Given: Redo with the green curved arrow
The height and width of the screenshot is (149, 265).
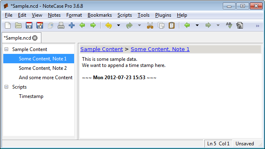Looking at the screenshot, I should click(129, 25).
